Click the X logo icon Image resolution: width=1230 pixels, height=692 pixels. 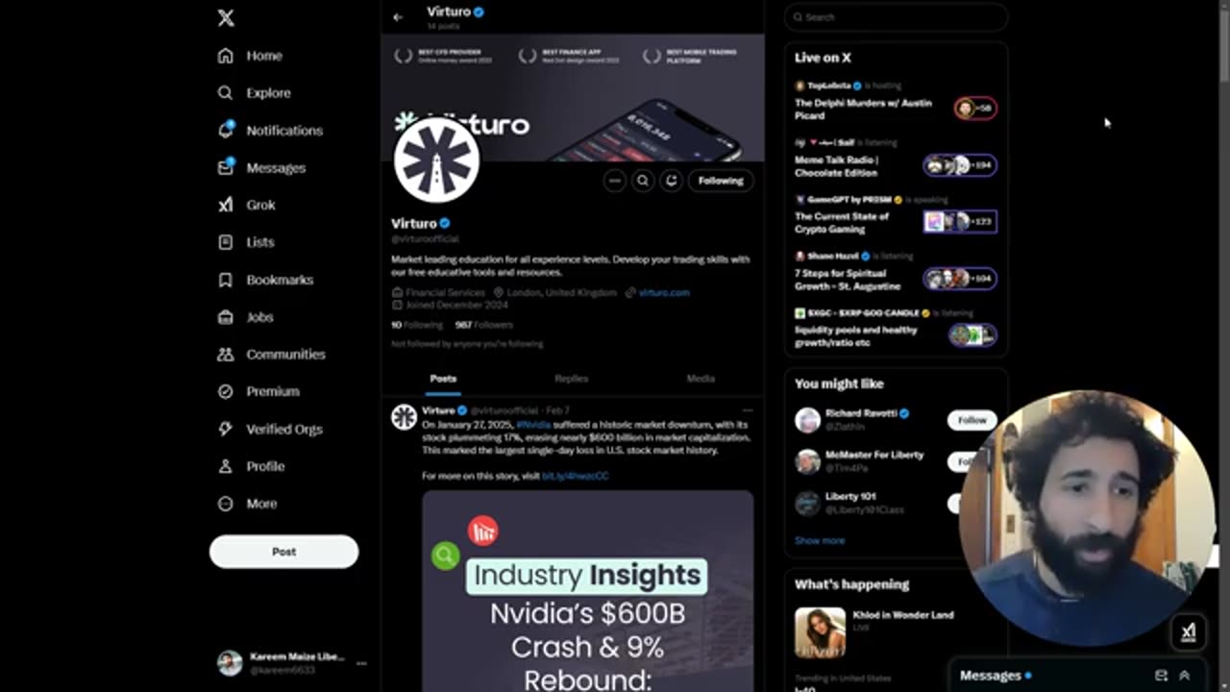pyautogui.click(x=226, y=17)
